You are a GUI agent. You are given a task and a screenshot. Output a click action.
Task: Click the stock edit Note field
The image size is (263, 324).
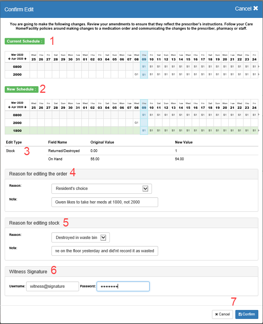pos(104,251)
